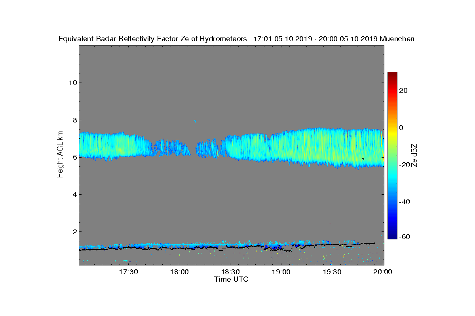Click 'Muenchen' in the plot title
This screenshot has height=316, width=475.
[397, 39]
